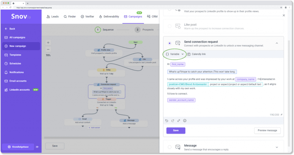Choose the Message step radio button
Screen dimensions: 294x155
[x=170, y=147]
